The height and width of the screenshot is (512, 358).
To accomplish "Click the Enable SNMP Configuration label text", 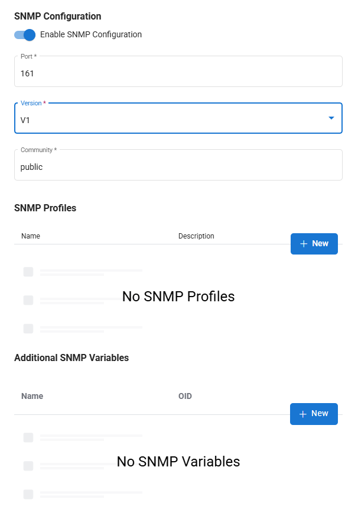I will (x=91, y=35).
